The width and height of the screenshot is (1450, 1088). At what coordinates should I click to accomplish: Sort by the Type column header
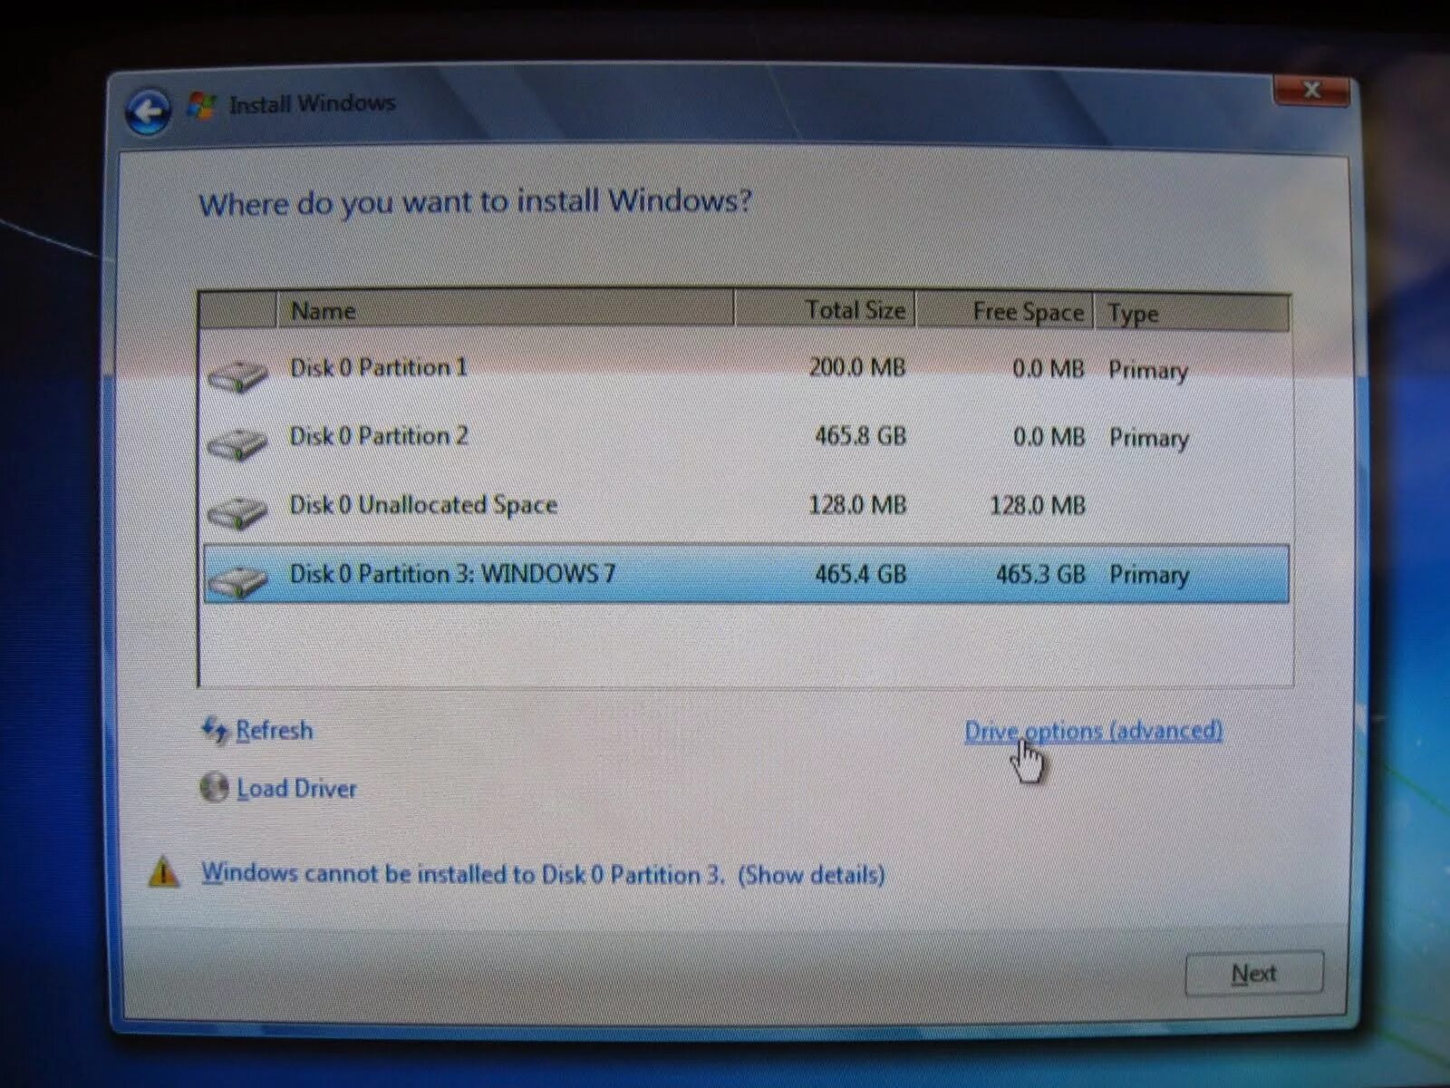click(1191, 313)
